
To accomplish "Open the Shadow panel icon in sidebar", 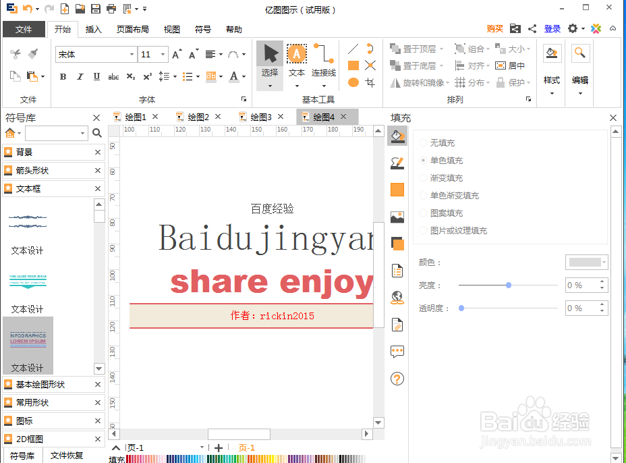I will click(x=397, y=244).
